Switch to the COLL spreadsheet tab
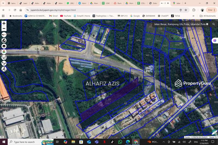The height and width of the screenshot is (145, 218). pyautogui.click(x=141, y=3)
